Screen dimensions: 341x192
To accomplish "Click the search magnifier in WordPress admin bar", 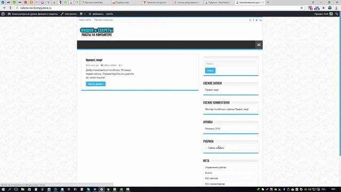I will [337, 14].
